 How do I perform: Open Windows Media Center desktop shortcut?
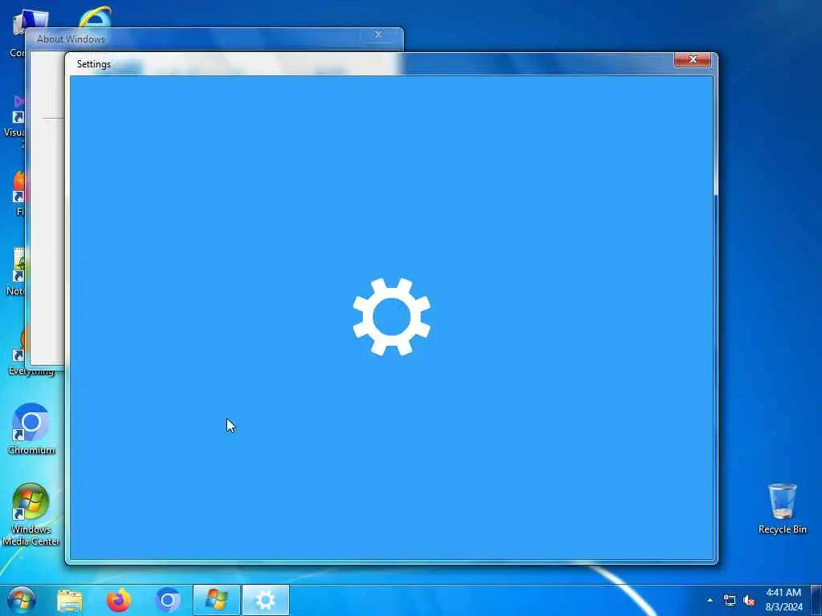[31, 514]
